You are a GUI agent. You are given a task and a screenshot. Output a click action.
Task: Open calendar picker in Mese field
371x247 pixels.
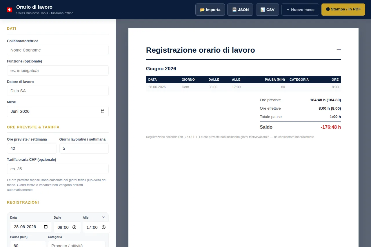[103, 111]
